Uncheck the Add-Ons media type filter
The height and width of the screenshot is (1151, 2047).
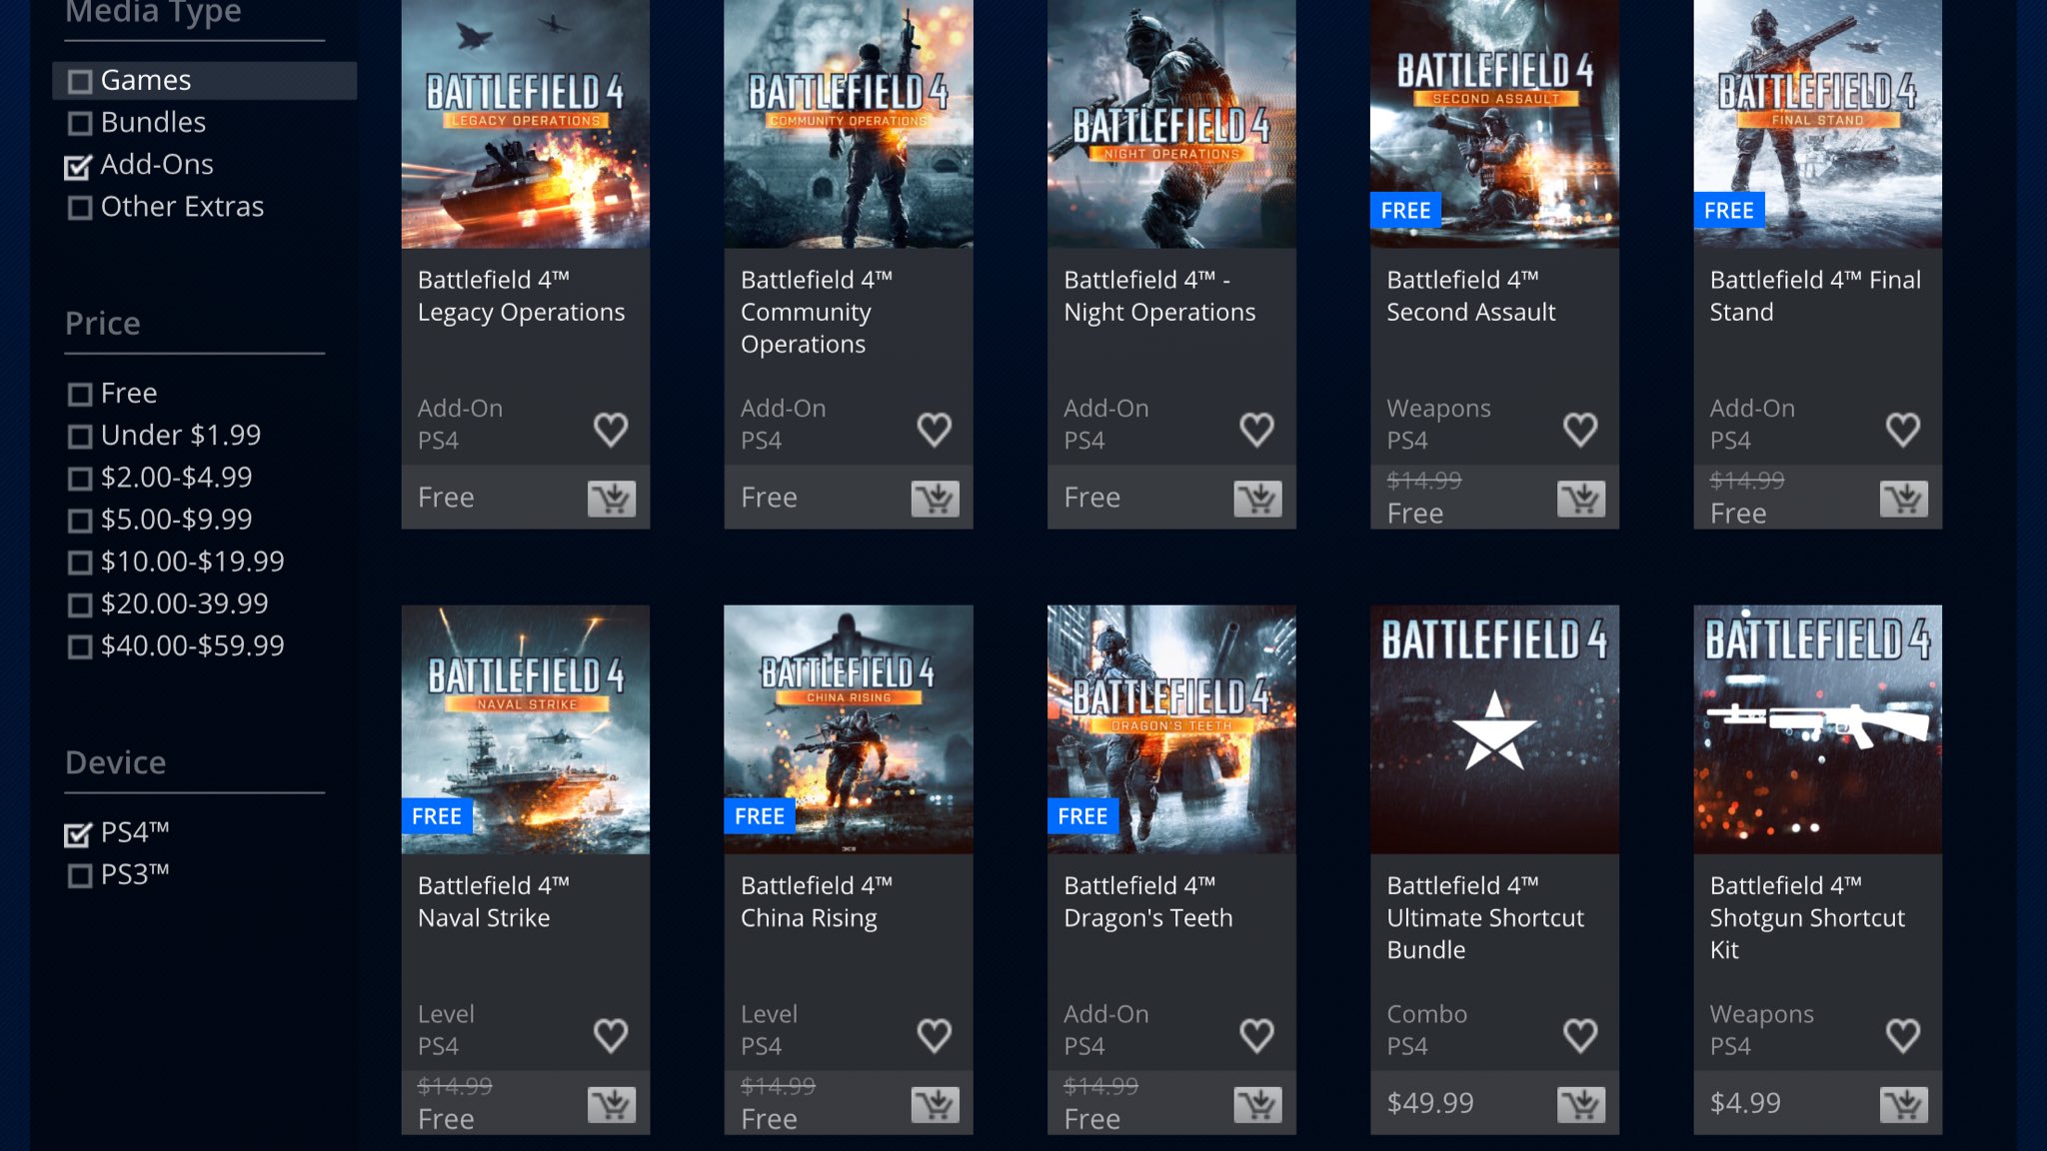(78, 166)
